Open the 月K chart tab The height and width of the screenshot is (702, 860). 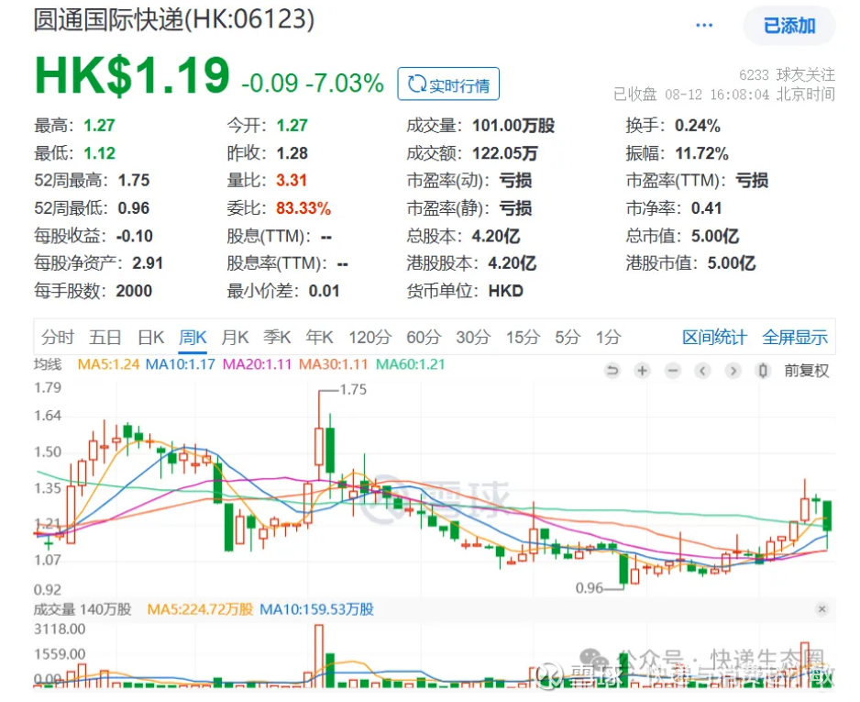coord(235,337)
